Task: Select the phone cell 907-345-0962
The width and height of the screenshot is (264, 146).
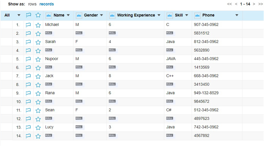Action: point(206,25)
